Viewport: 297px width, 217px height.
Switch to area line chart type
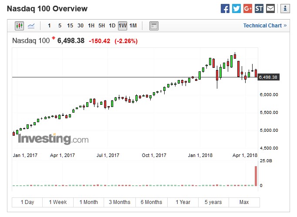(x=31, y=26)
